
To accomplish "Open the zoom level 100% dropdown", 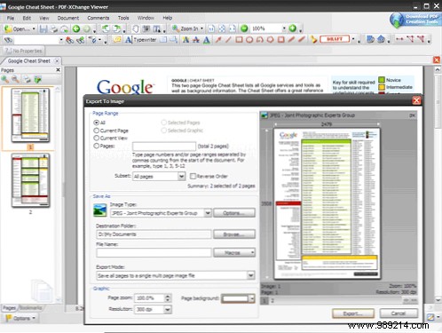I will (x=284, y=28).
